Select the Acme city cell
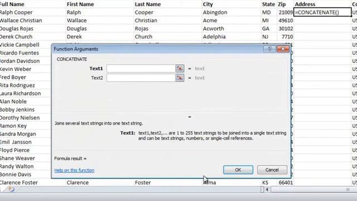 point(231,21)
